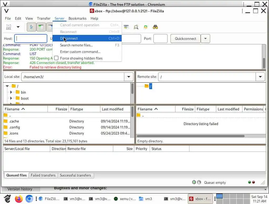Toggle the message log display
Viewport: 269px width, 204px height.
pos(32,27)
